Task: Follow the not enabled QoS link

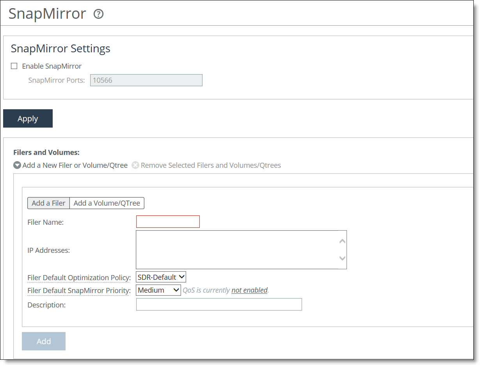Action: coord(249,290)
